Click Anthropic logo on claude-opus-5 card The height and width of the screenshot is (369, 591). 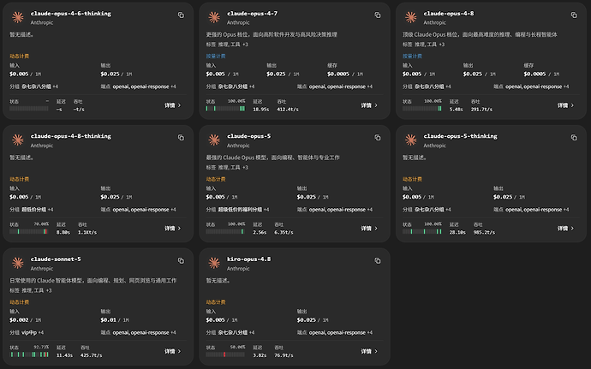click(x=214, y=140)
